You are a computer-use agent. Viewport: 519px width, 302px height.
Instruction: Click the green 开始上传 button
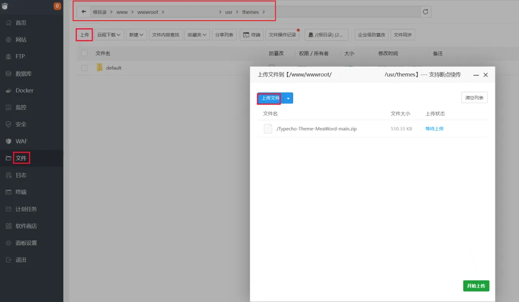point(476,286)
